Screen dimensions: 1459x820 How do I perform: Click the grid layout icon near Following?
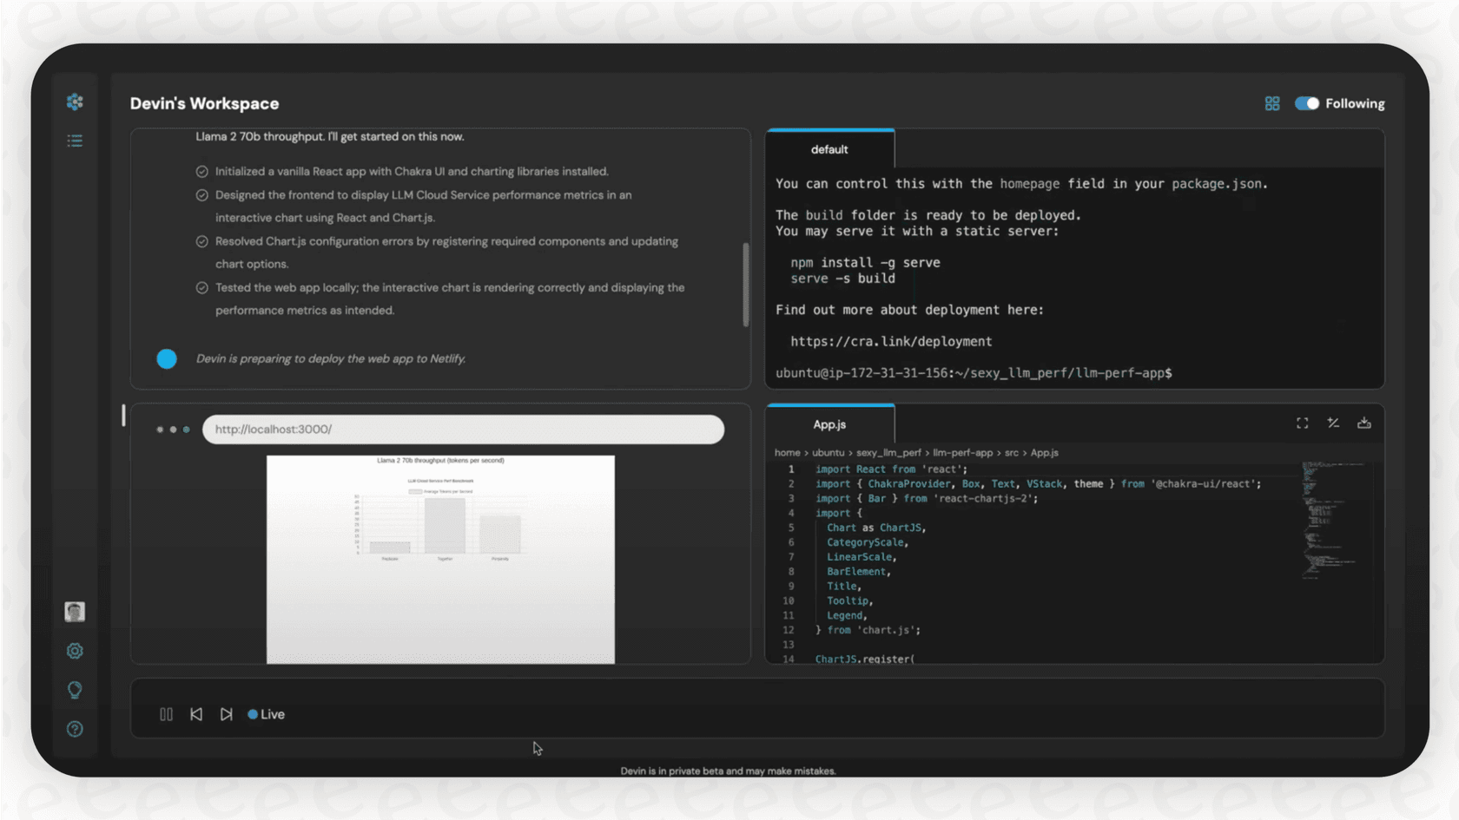point(1272,102)
